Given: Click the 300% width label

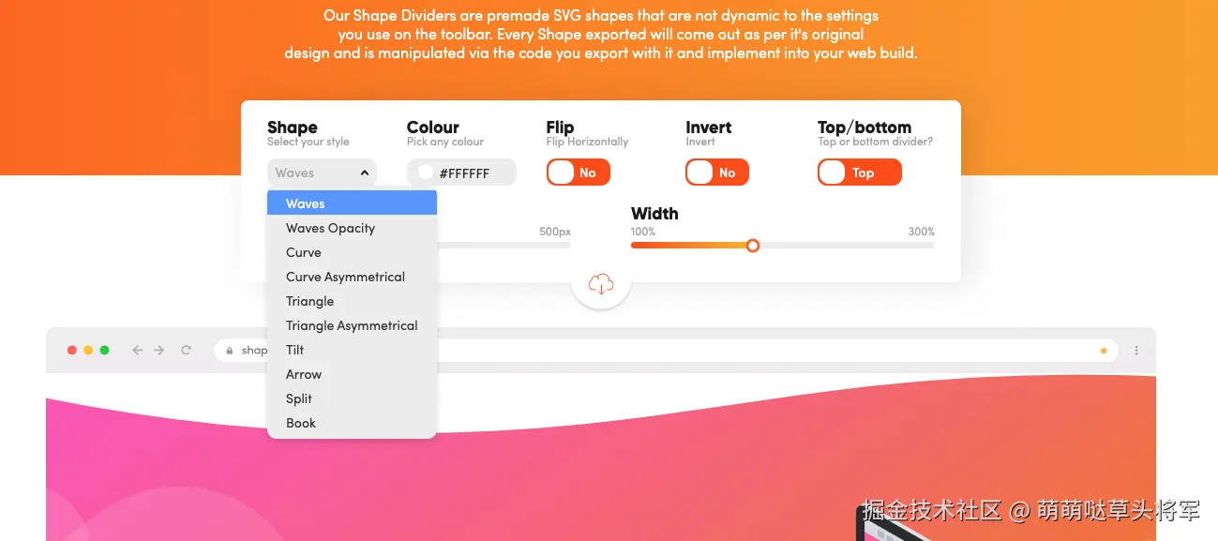Looking at the screenshot, I should [x=922, y=232].
